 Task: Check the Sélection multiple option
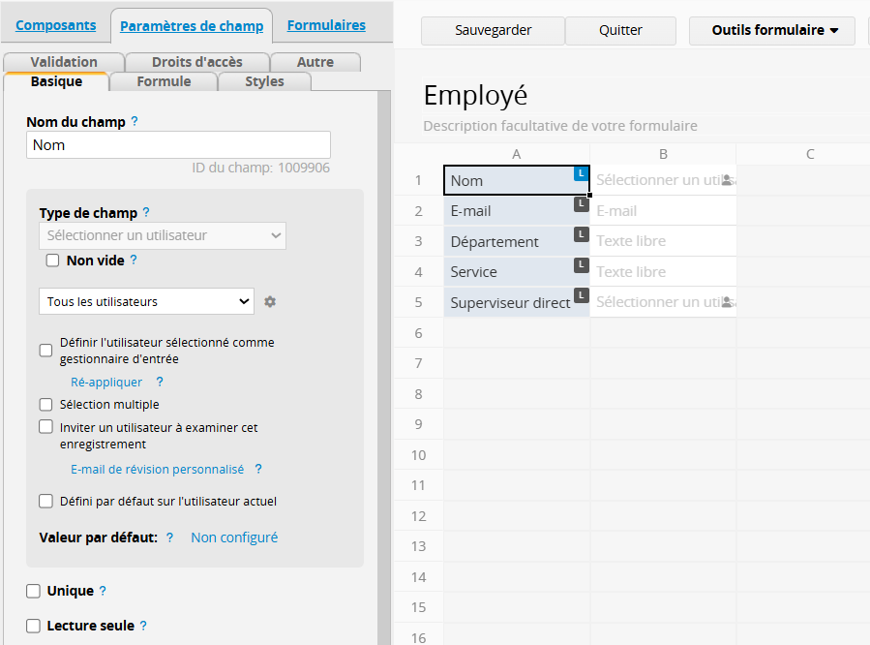click(x=45, y=405)
